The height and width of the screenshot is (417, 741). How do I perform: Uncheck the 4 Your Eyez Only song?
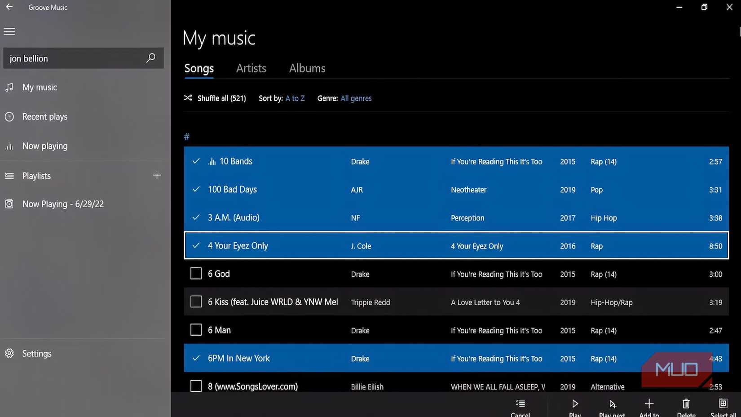click(x=196, y=245)
